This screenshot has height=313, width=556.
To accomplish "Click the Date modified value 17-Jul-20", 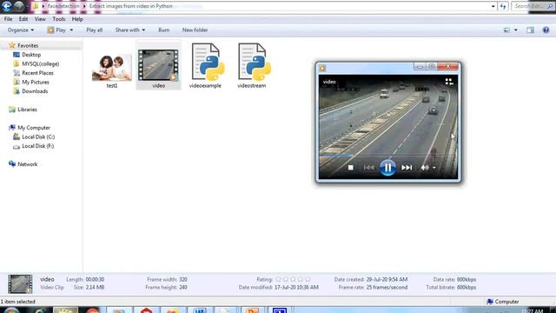I will coord(296,288).
